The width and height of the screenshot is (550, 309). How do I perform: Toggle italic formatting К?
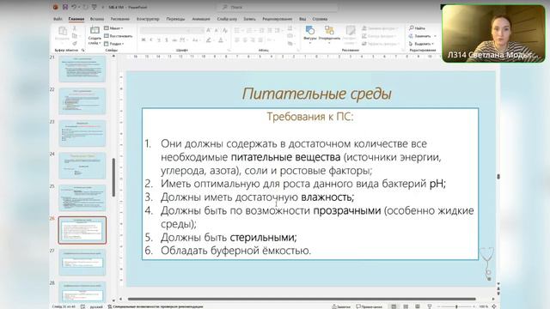coord(151,40)
